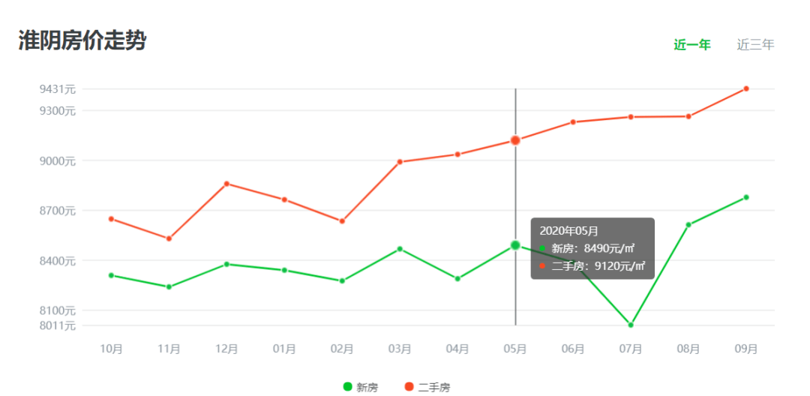The height and width of the screenshot is (396, 810).
Task: Click the 9431元 y-axis label
Action: (x=58, y=89)
